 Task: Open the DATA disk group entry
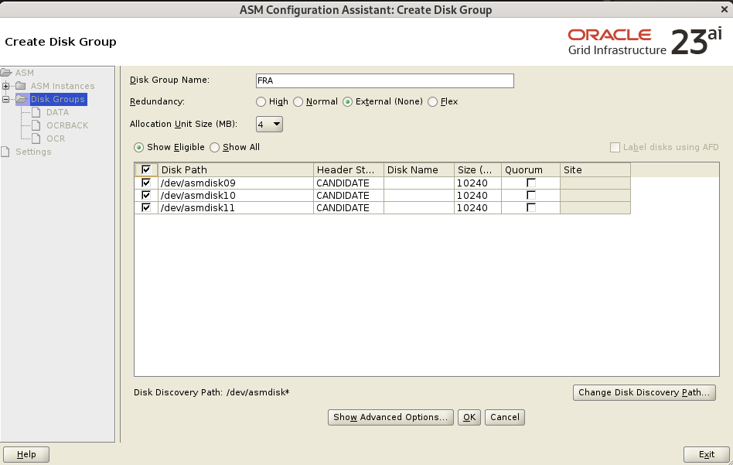57,112
